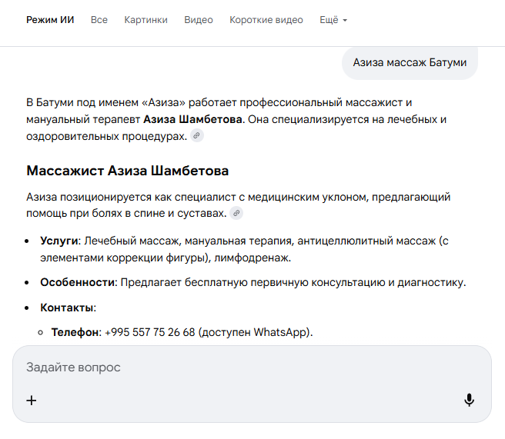This screenshot has height=439, width=505.
Task: Click the query bubble Азиза массаж Батуми
Action: pyautogui.click(x=410, y=62)
